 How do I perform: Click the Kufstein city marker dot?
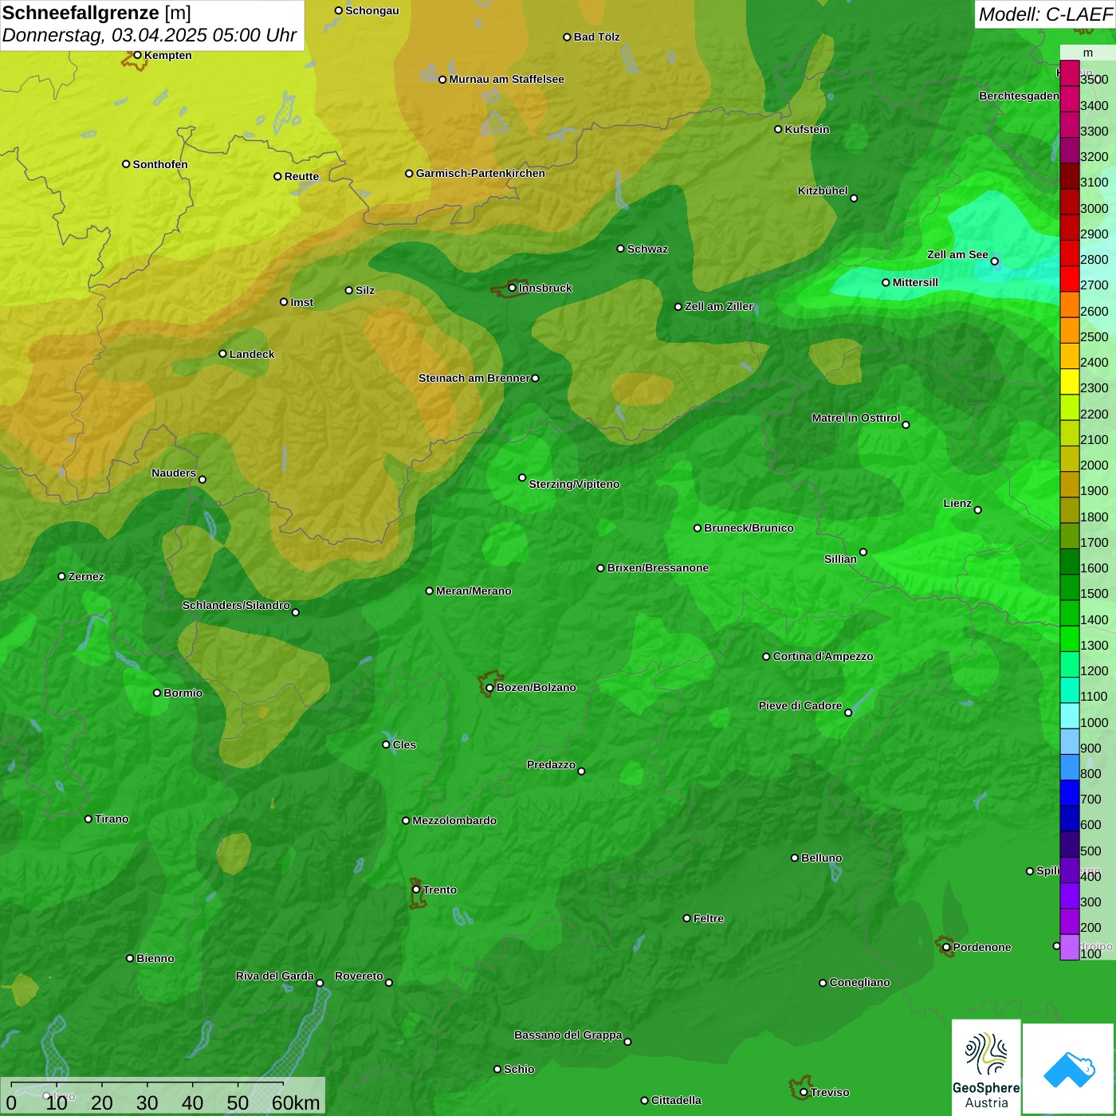coord(778,129)
